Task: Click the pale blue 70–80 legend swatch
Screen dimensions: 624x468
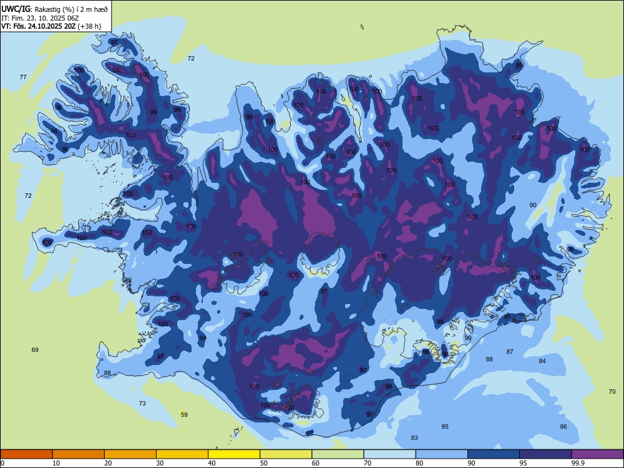Action: 389,454
